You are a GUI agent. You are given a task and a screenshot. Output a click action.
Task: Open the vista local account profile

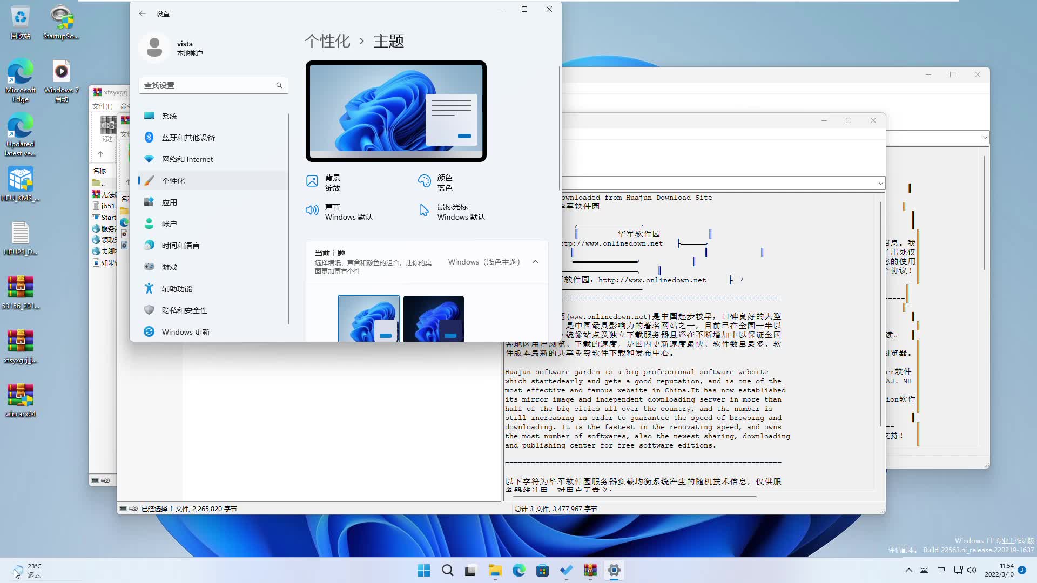coord(172,48)
